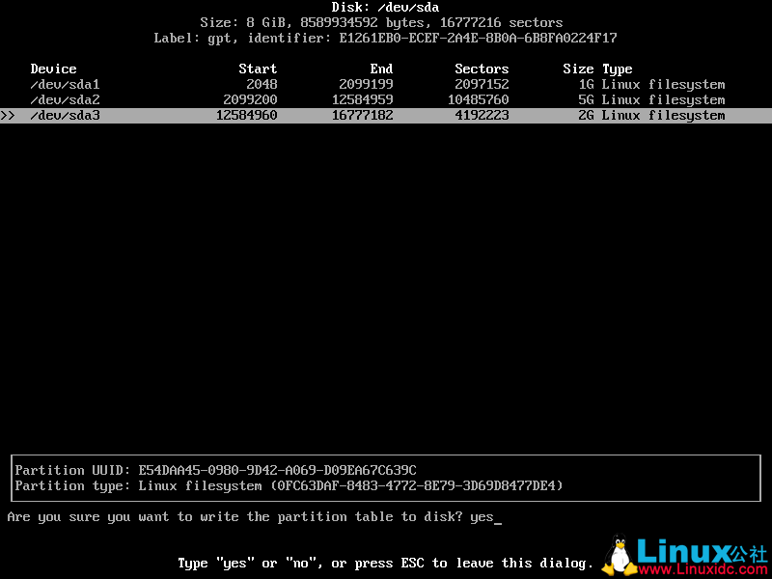Click the 5G size value

click(x=586, y=100)
